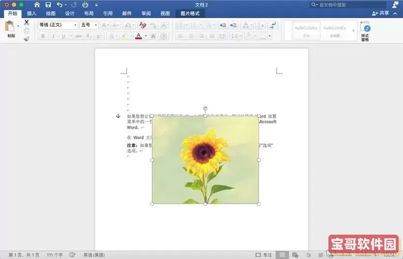Screen dimensions: 403x259
Task: Switch to 引用 tab
Action: (x=108, y=13)
